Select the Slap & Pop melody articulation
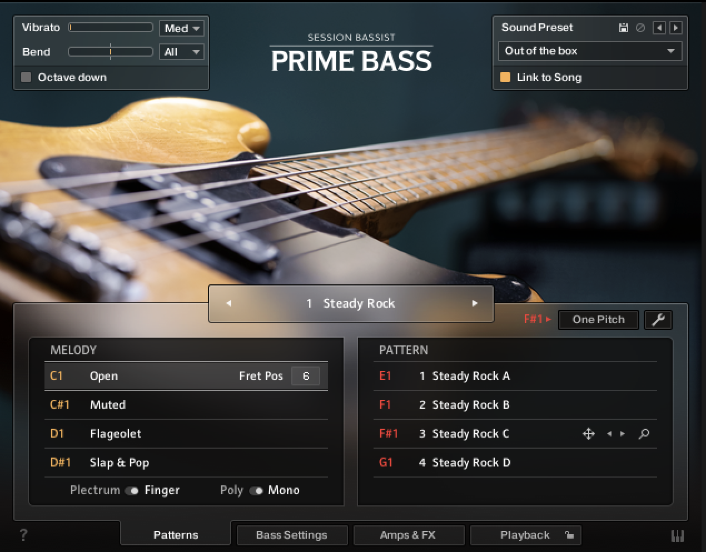This screenshot has width=706, height=552. coord(119,462)
